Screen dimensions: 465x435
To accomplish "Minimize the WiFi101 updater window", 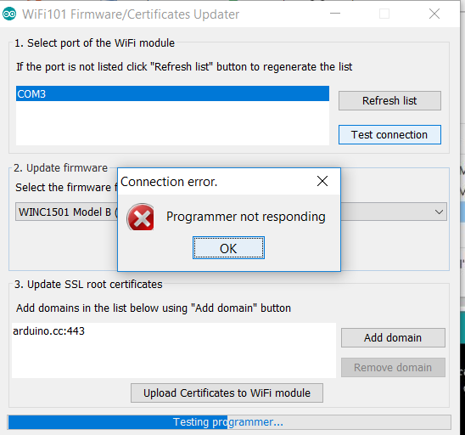I will (x=335, y=14).
